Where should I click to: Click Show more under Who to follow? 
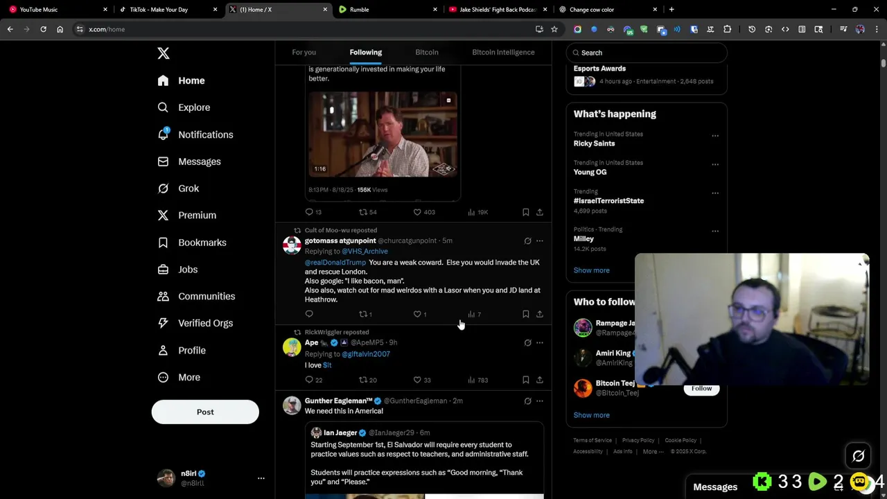coord(591,415)
